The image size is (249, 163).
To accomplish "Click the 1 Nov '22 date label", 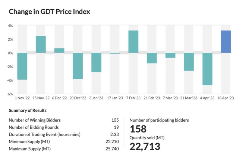I will [22, 98].
